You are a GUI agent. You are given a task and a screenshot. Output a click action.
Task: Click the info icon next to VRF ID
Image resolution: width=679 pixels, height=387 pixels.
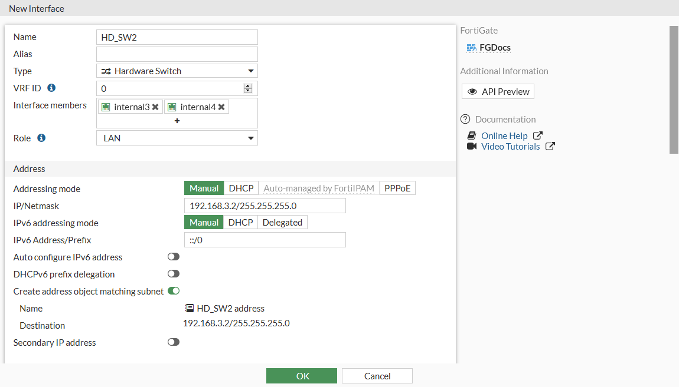click(52, 88)
